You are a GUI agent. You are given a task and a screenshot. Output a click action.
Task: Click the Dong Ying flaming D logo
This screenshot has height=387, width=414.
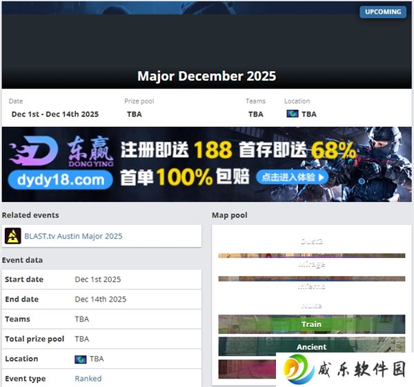tap(34, 151)
